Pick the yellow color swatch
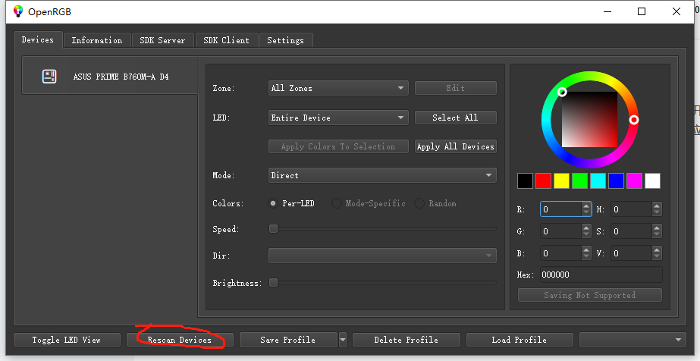The image size is (700, 361). pos(562,180)
